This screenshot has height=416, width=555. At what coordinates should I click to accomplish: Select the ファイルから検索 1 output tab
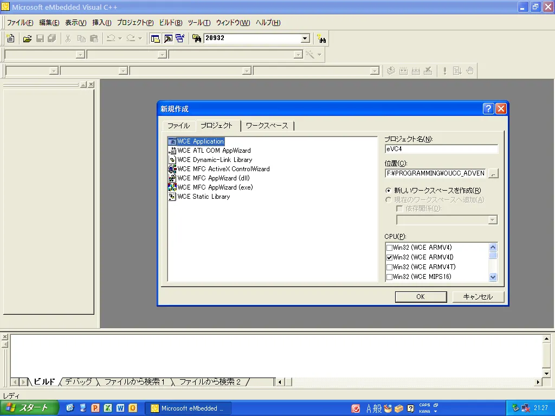coord(135,382)
